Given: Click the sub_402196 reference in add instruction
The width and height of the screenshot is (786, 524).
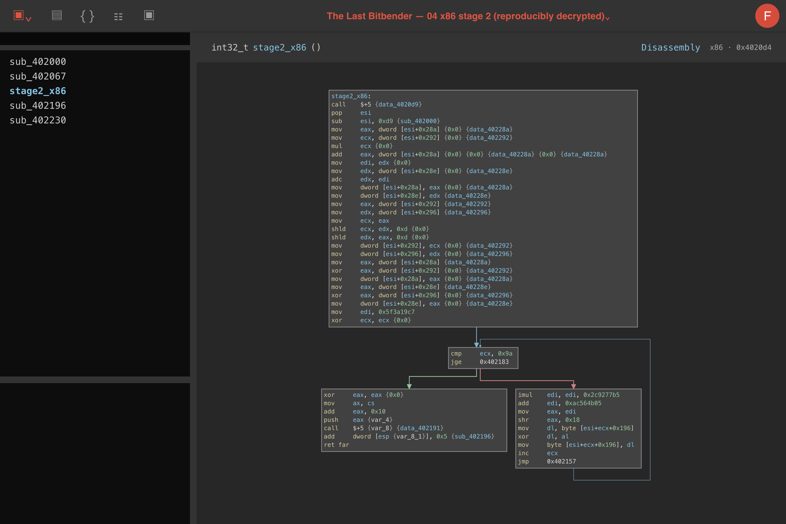Looking at the screenshot, I should (473, 436).
